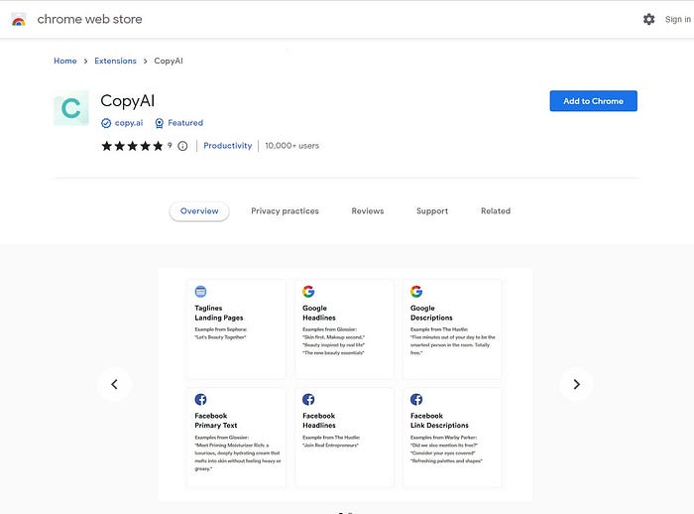
Task: Click Facebook logo on Facebook Headlines card
Action: coord(308,399)
